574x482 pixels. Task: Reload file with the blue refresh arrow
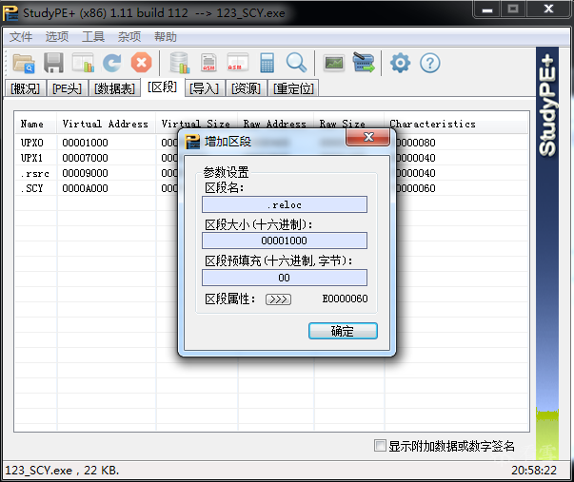tap(112, 63)
